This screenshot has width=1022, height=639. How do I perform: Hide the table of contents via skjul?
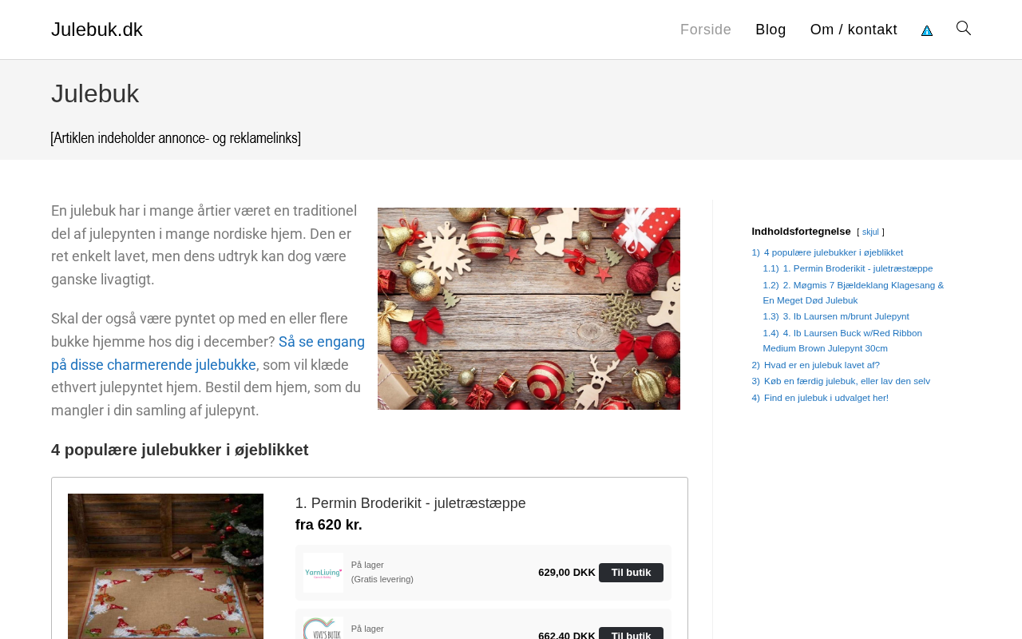click(870, 232)
